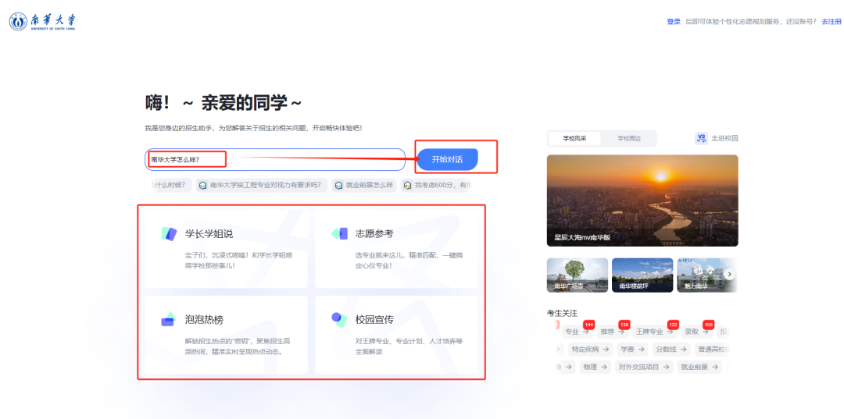Click the yellow cube icon before 我考虑600分
Screen dimensions: 844x419
407,186
